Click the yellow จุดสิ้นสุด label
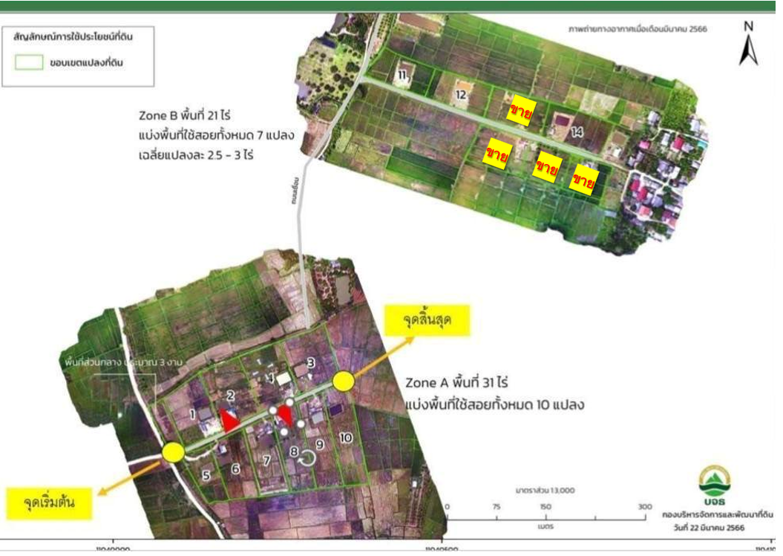This screenshot has width=783, height=556. pyautogui.click(x=427, y=320)
